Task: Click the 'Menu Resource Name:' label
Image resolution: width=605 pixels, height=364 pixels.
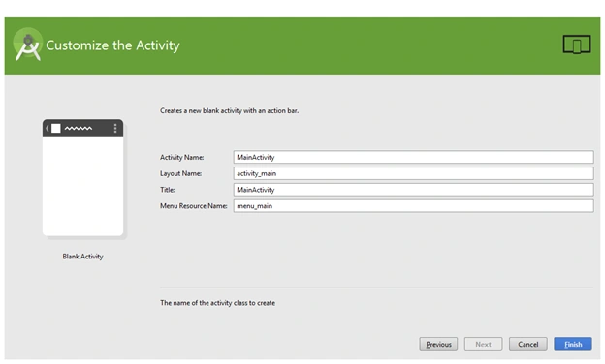Action: pyautogui.click(x=193, y=205)
